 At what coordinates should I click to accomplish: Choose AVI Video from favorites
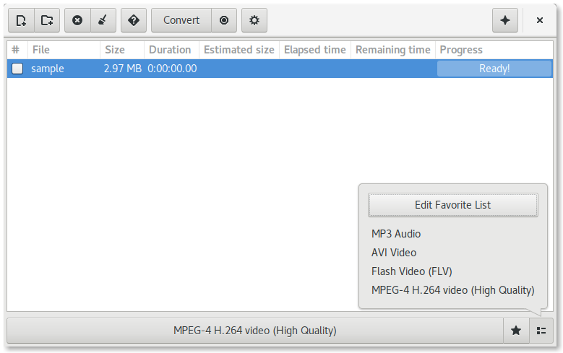394,253
